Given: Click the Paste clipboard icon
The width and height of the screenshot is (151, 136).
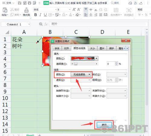Looking at the screenshot, I should click(x=5, y=10).
